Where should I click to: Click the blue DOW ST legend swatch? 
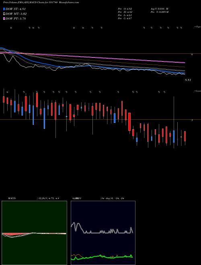coord(4,9)
